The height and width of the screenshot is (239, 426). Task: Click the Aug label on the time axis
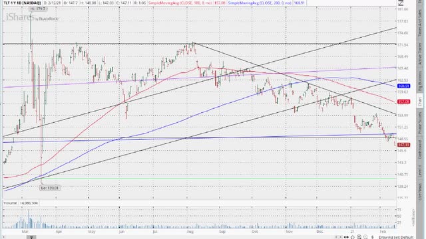point(190,232)
